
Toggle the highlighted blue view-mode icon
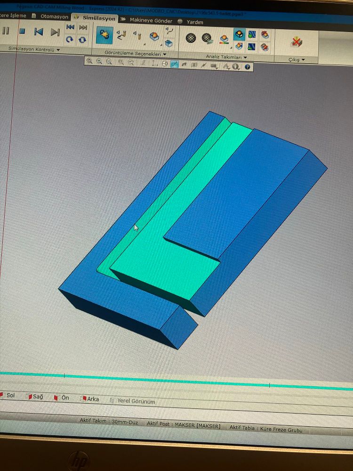click(175, 64)
